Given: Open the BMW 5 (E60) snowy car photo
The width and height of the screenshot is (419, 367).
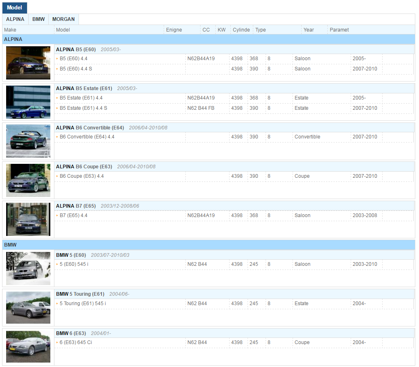Looking at the screenshot, I should coord(28,269).
